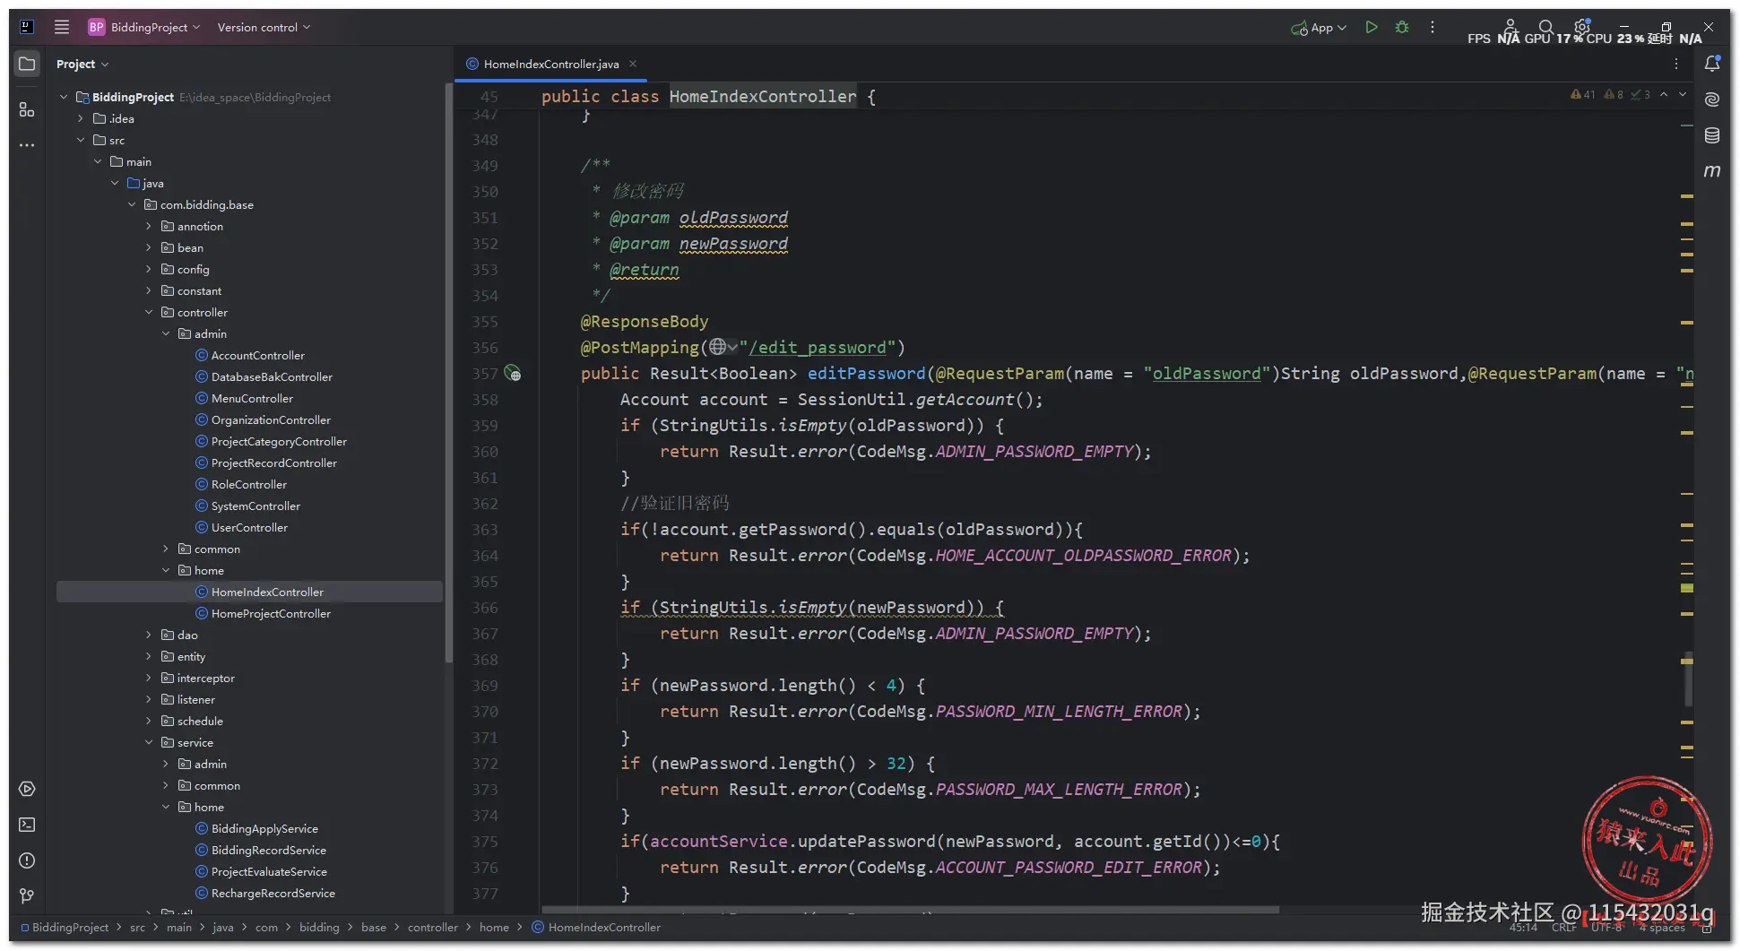Image resolution: width=1740 pixels, height=951 pixels.
Task: Collapse the service package
Action: point(149,742)
